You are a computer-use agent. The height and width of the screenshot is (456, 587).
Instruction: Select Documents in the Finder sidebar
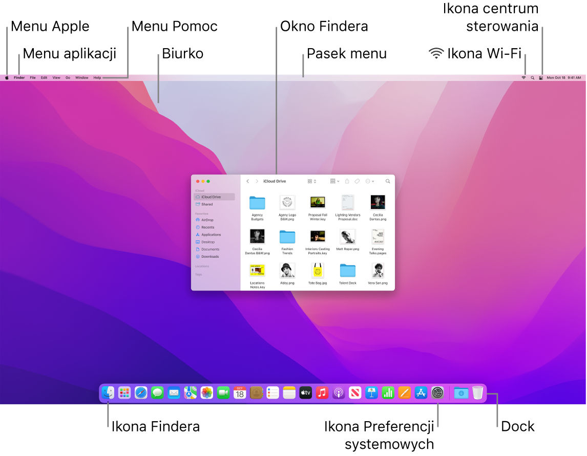click(214, 249)
